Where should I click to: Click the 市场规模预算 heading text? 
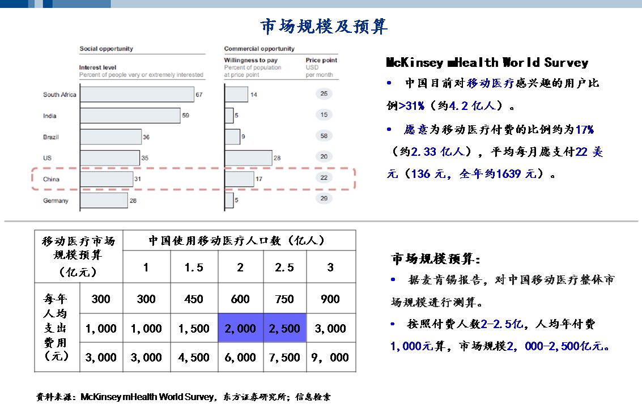(x=436, y=258)
